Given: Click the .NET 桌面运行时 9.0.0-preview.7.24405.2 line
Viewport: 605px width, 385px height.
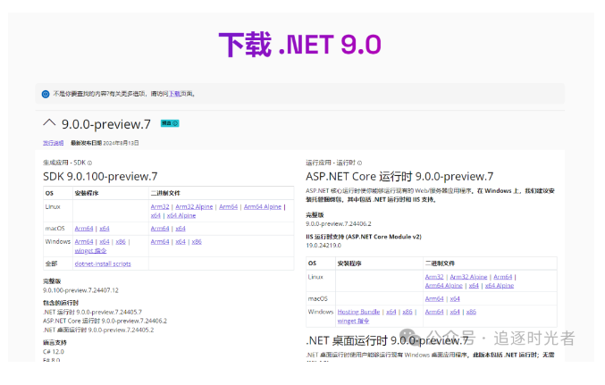Looking at the screenshot, I should pyautogui.click(x=98, y=331).
